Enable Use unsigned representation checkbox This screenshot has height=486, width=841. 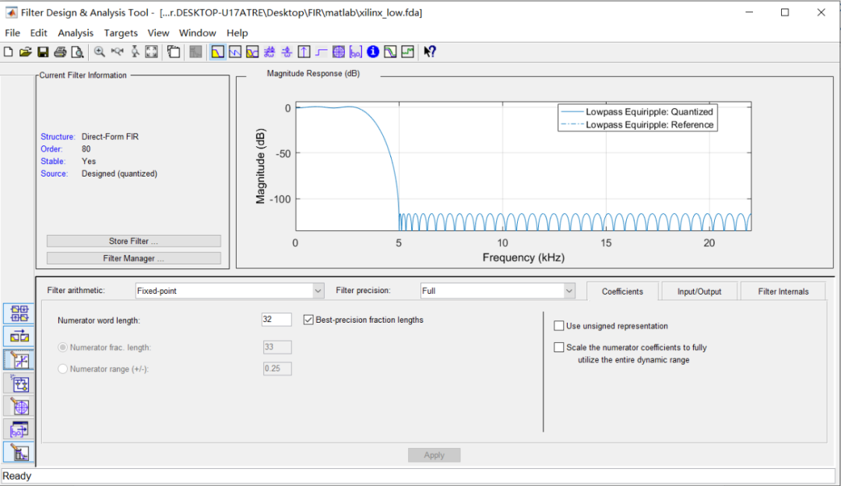pos(559,326)
